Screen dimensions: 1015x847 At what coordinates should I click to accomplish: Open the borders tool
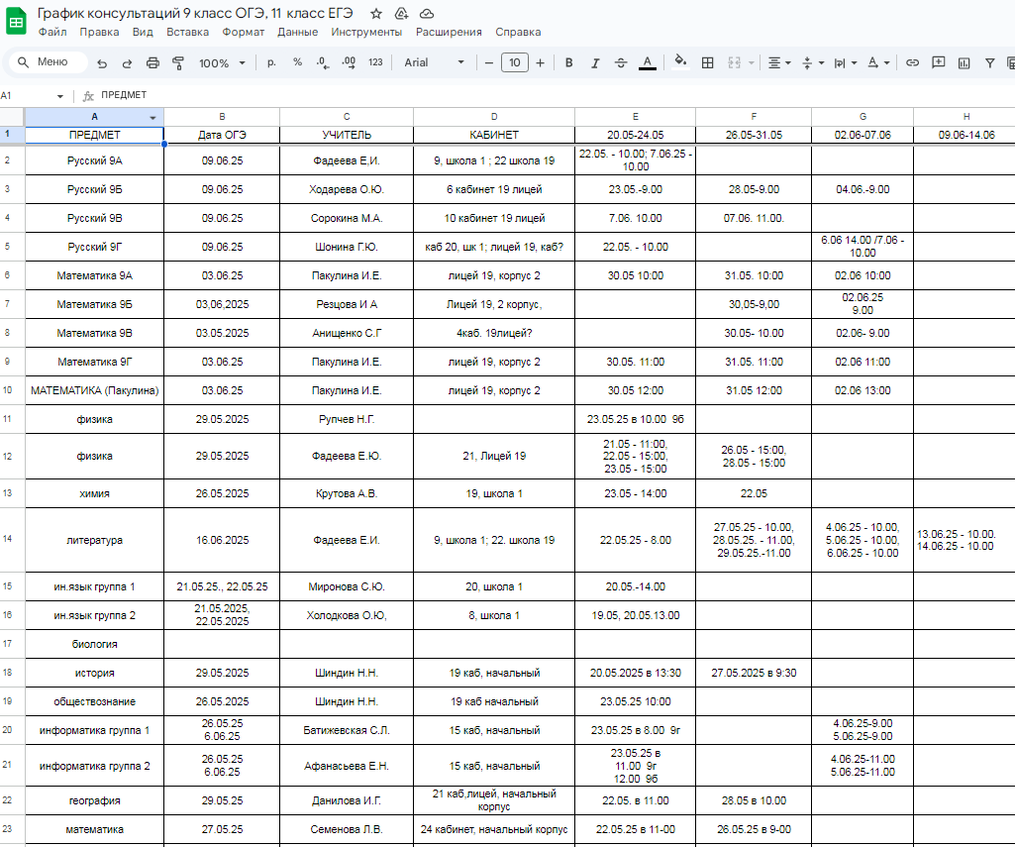click(x=708, y=62)
